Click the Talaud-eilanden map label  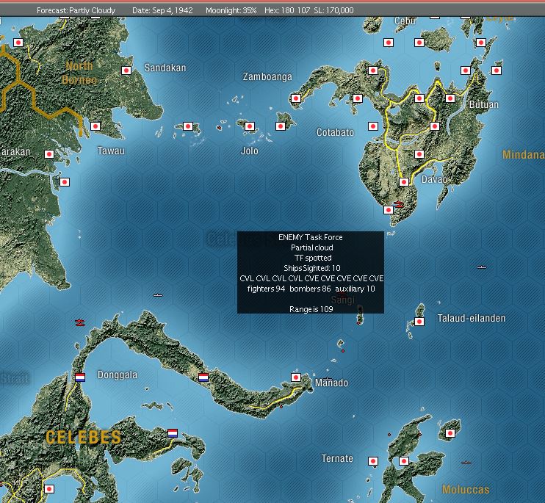[472, 318]
